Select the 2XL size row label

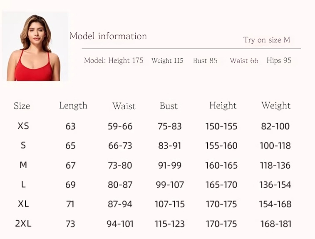click(23, 224)
